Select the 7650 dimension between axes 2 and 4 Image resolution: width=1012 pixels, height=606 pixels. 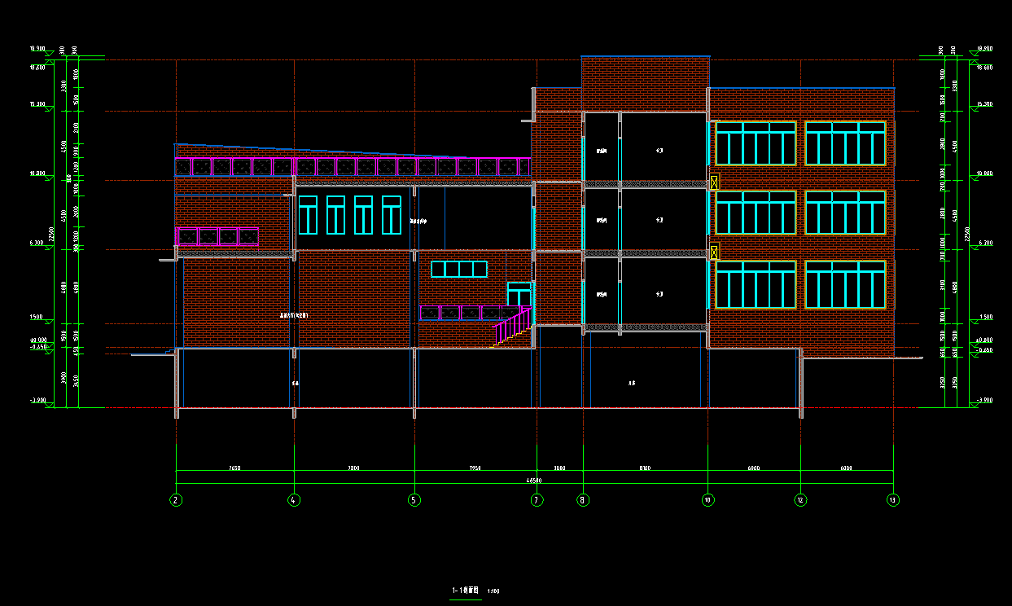coord(234,468)
